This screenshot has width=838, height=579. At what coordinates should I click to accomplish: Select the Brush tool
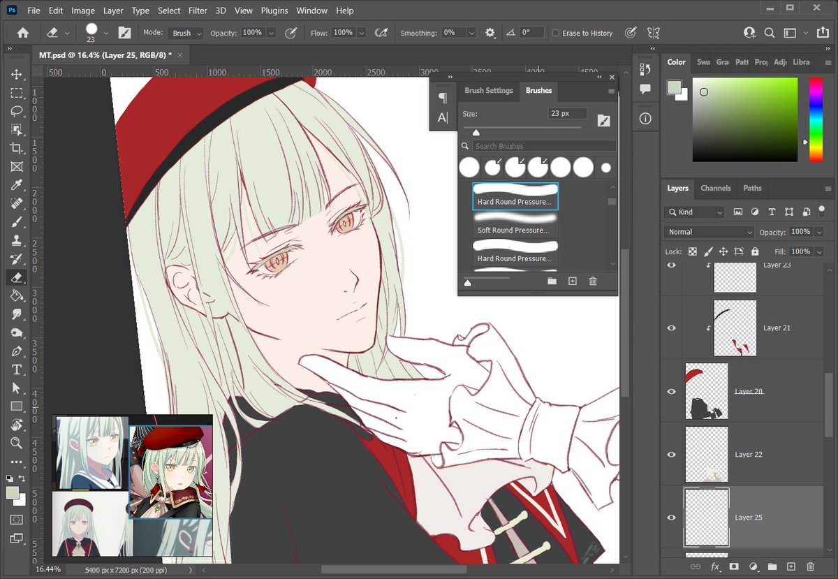point(17,222)
